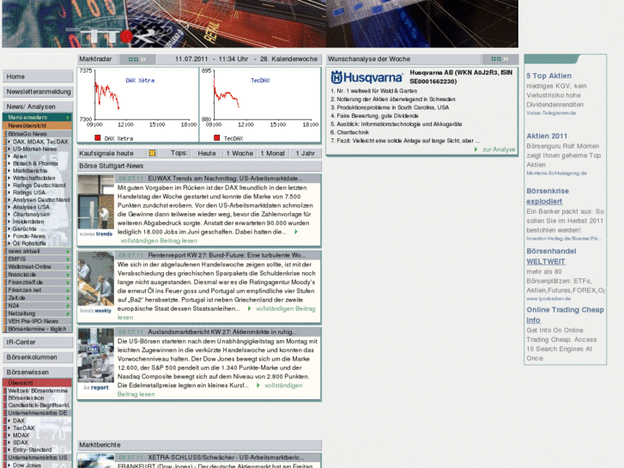Open the News/ Analysen section
This screenshot has width=624, height=468.
[x=38, y=106]
